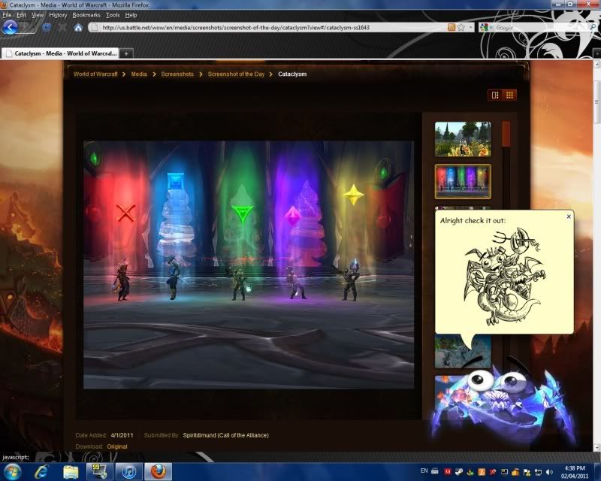Close the 'Alright check it out' bubble
Image resolution: width=601 pixels, height=481 pixels.
pos(569,216)
